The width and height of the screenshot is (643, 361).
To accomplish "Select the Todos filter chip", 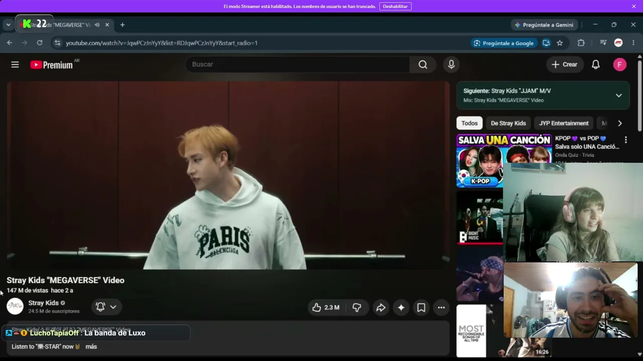I will click(x=469, y=123).
